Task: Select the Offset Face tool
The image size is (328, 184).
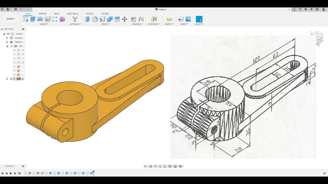Action: coord(117,19)
